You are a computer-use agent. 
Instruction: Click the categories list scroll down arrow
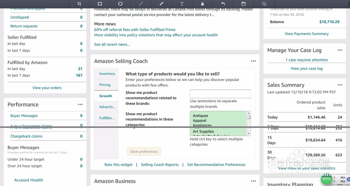tap(248, 133)
